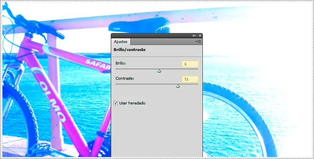Close the Ajustes panel

tap(200, 35)
